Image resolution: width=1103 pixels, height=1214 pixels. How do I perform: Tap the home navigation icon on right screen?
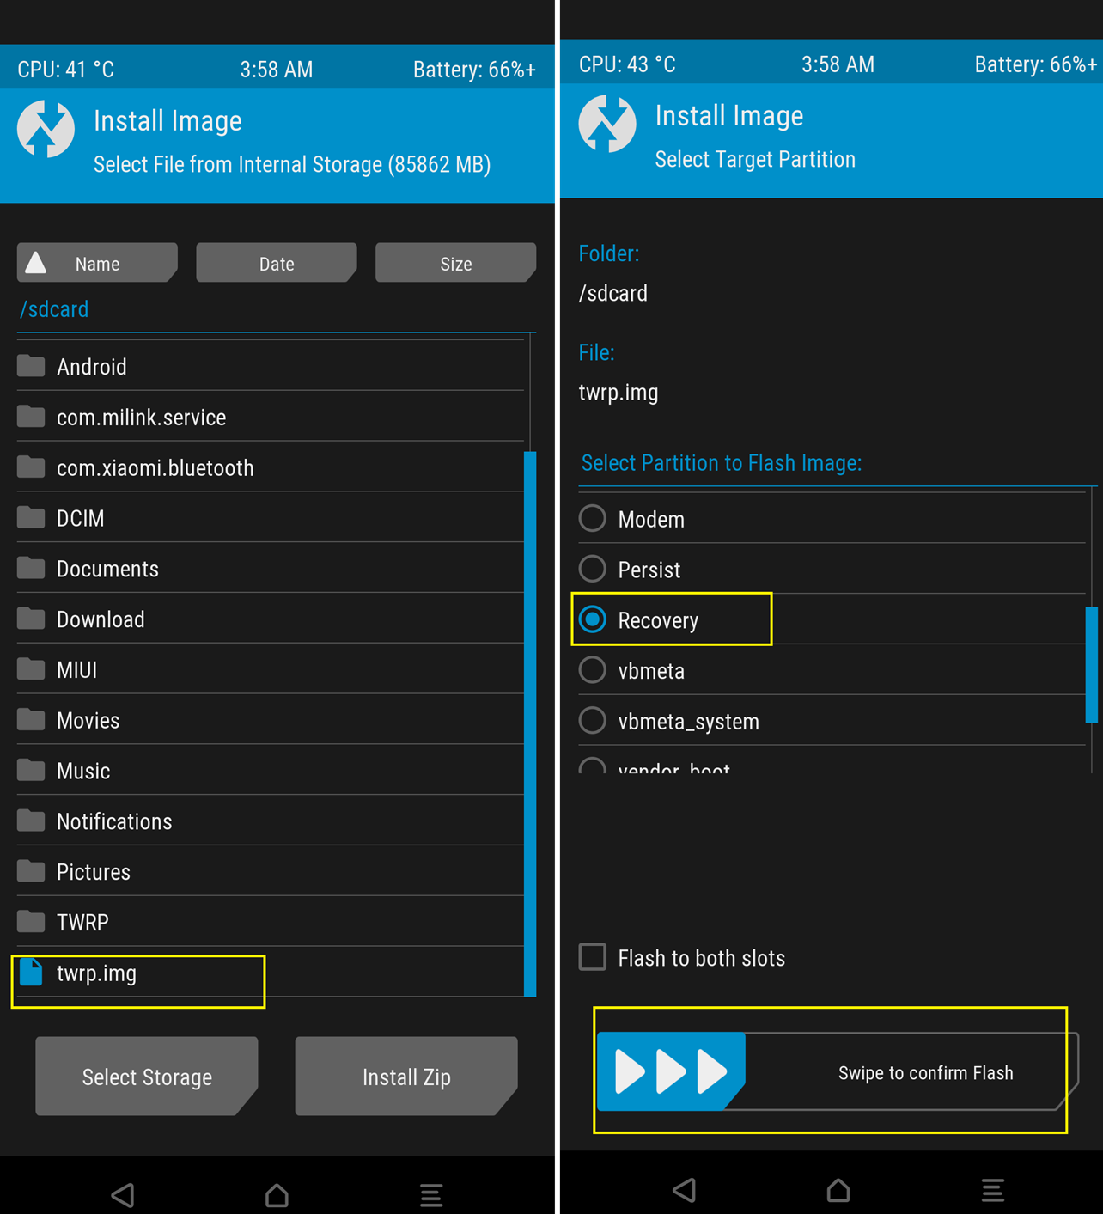tap(838, 1190)
